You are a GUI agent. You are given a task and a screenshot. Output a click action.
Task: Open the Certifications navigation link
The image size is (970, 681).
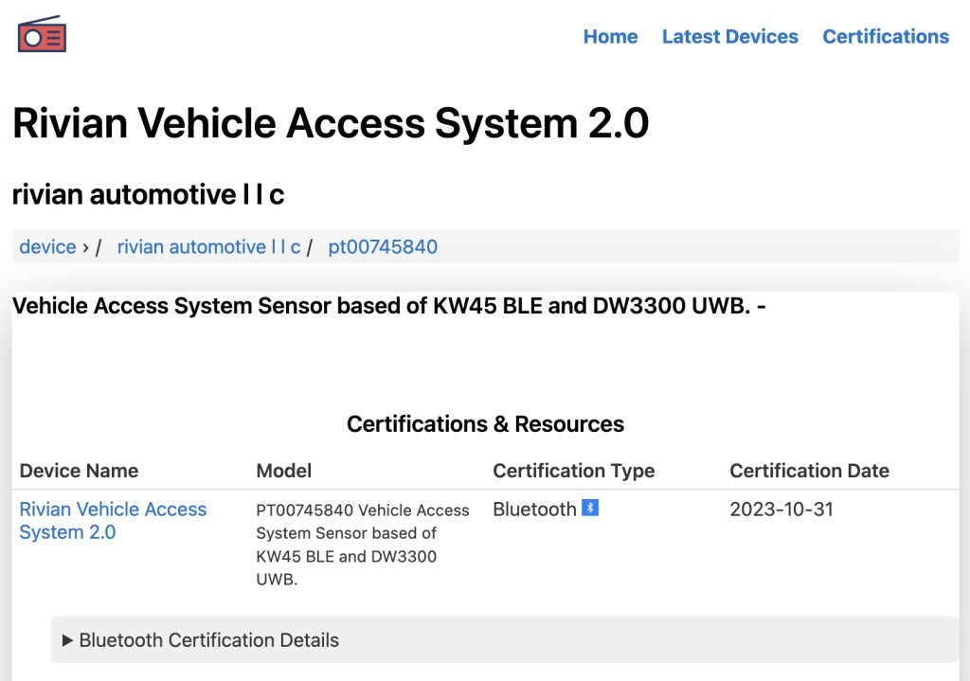tap(886, 37)
